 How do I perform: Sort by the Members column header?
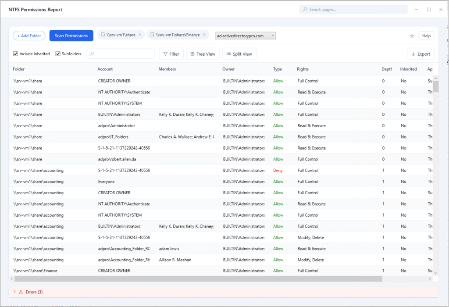tap(167, 69)
